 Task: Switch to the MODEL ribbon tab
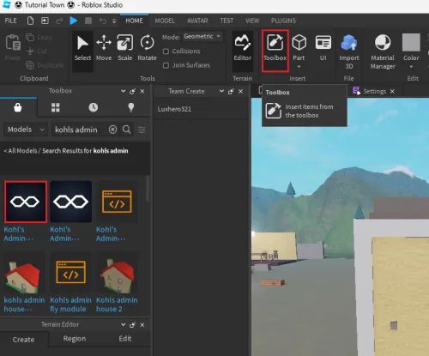(165, 21)
